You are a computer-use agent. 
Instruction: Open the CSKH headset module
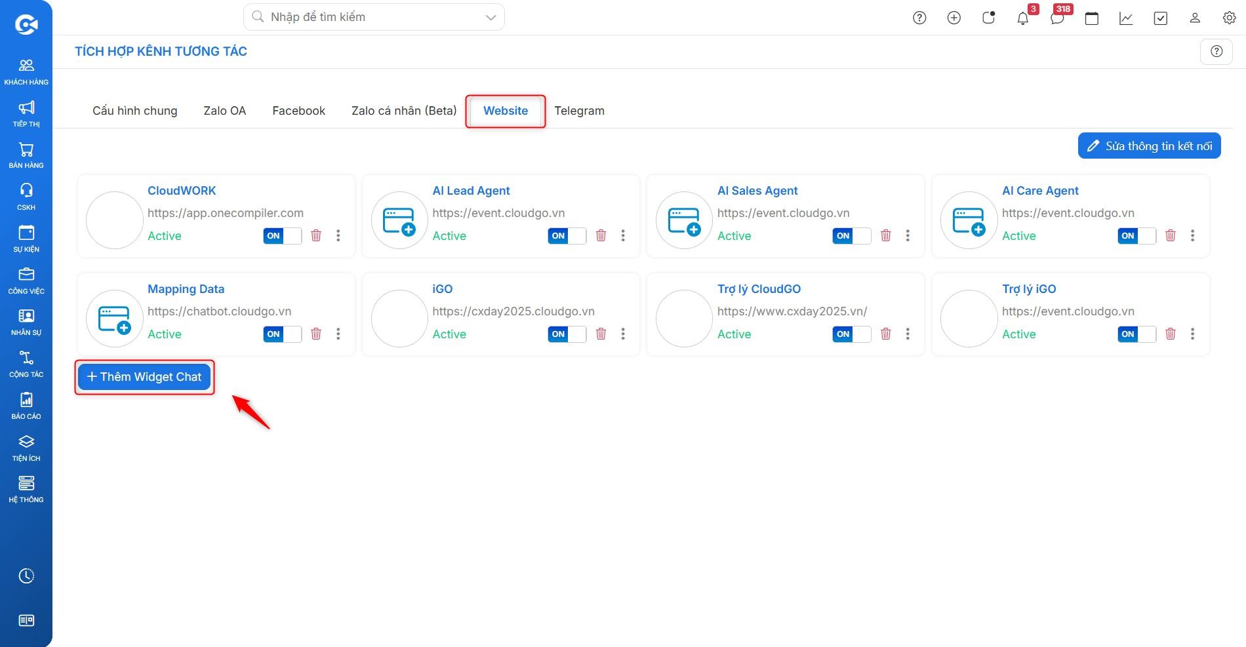click(x=26, y=197)
